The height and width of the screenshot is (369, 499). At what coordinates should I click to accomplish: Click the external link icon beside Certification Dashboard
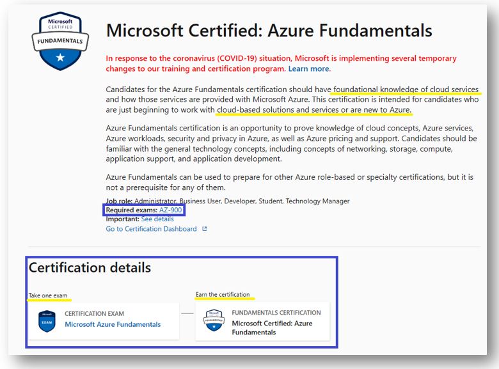(205, 229)
